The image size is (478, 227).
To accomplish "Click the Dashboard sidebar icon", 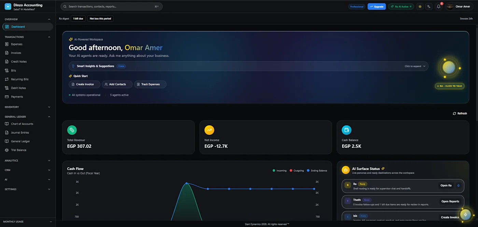I will (x=7, y=27).
